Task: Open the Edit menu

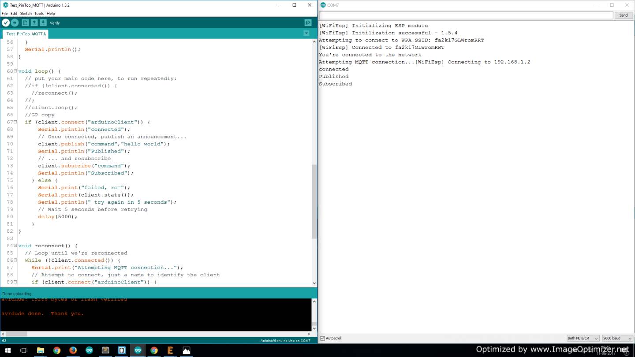Action: [14, 14]
